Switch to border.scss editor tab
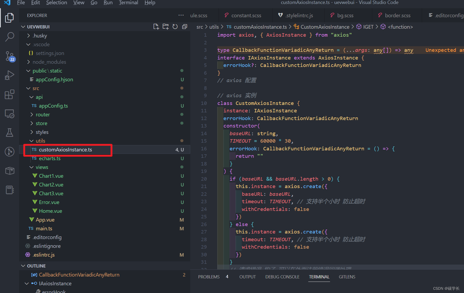The height and width of the screenshot is (293, 464). (x=397, y=15)
